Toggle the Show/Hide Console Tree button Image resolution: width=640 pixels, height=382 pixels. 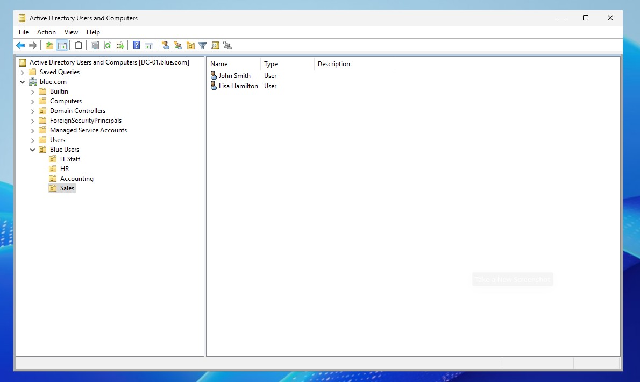pyautogui.click(x=62, y=46)
